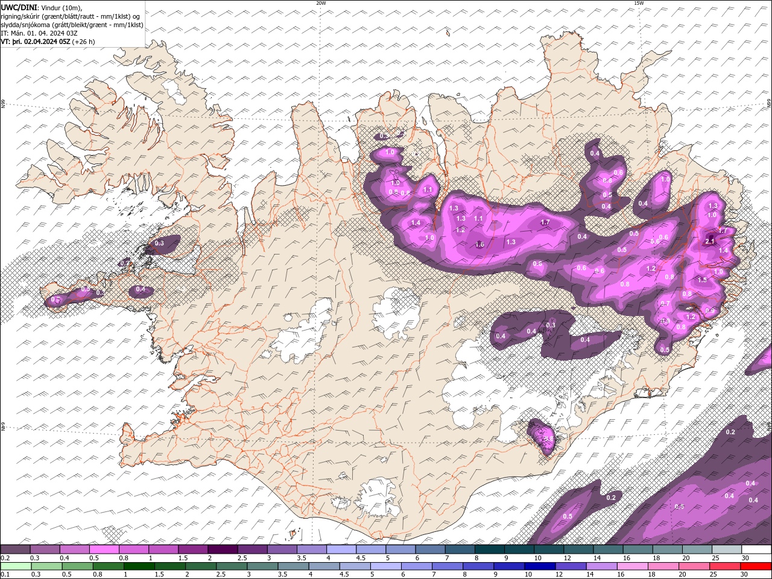Click the 0.9 snowfall value on the map
This screenshot has height=579, width=772.
pos(710,311)
